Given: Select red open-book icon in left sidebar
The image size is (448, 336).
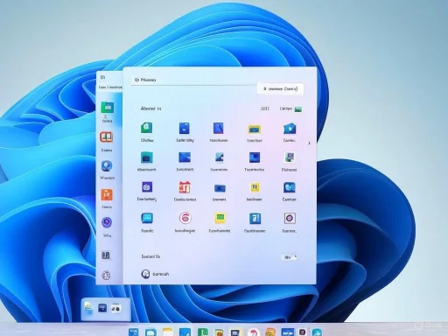Looking at the screenshot, I should (x=107, y=137).
